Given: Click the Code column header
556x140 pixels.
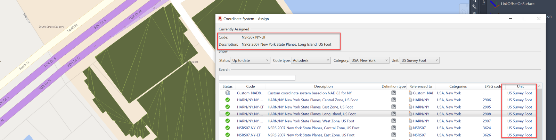Looking at the screenshot, I should point(250,86).
